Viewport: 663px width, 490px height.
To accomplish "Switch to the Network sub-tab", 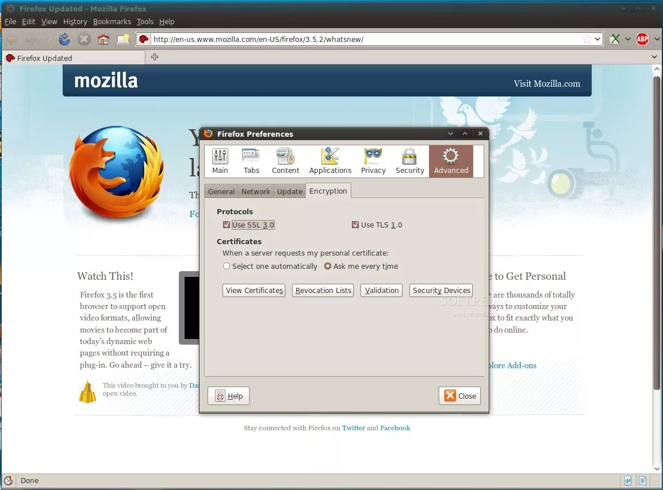I will coord(256,191).
